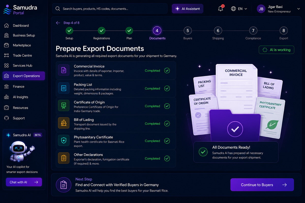This screenshot has width=305, height=203.
Task: Click the Commercial Invoice row title
Action: (x=89, y=66)
